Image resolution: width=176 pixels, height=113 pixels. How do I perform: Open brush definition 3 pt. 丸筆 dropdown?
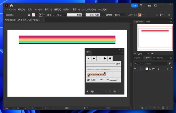[101, 15]
